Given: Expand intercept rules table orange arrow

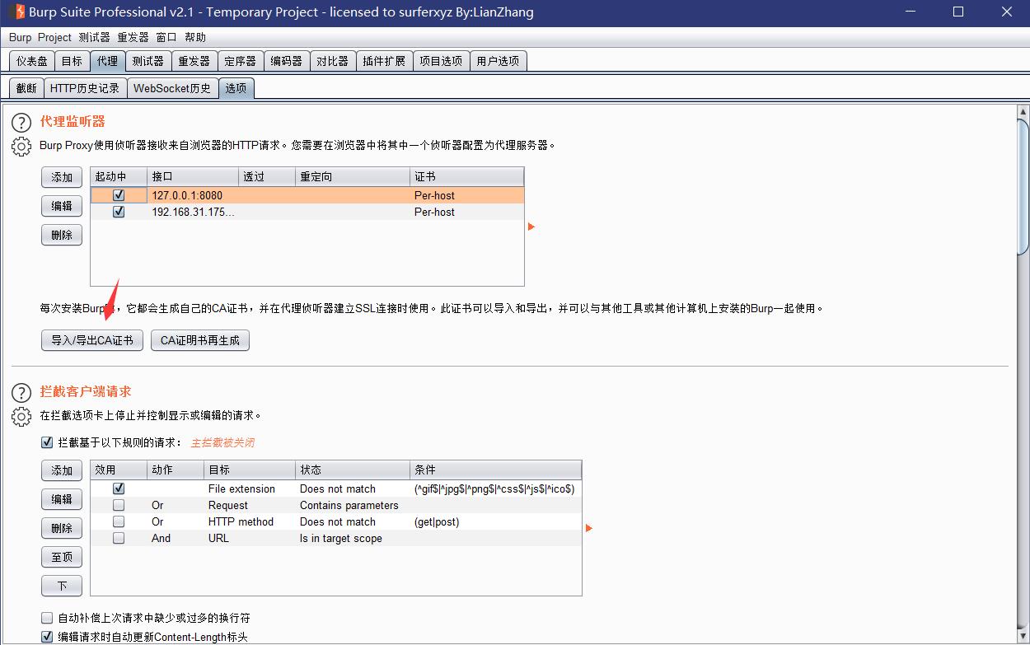Looking at the screenshot, I should point(589,528).
